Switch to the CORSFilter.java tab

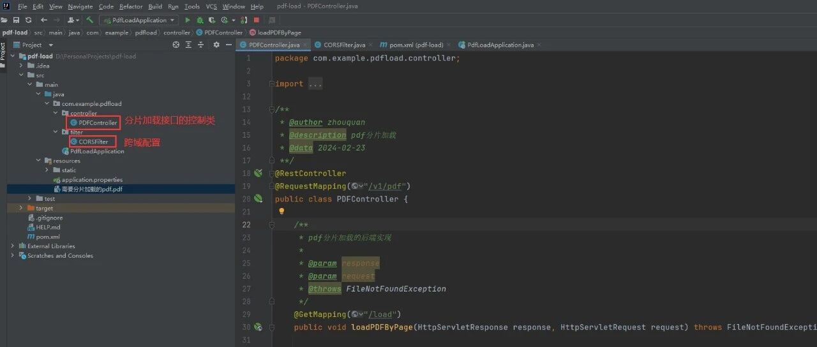(x=340, y=45)
